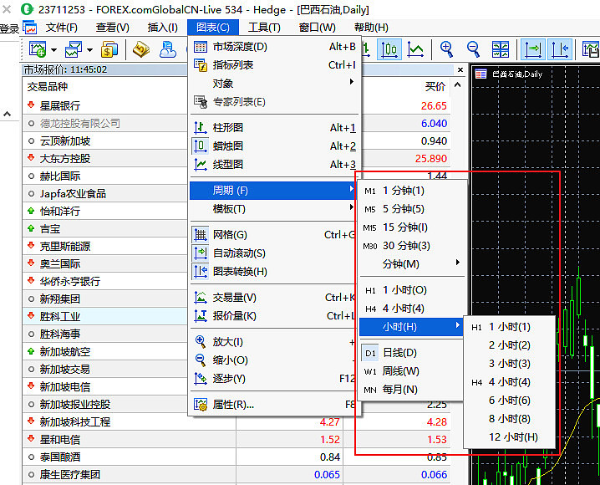The height and width of the screenshot is (485, 600).
Task: Click the Market Watch dollar icon
Action: (x=109, y=49)
